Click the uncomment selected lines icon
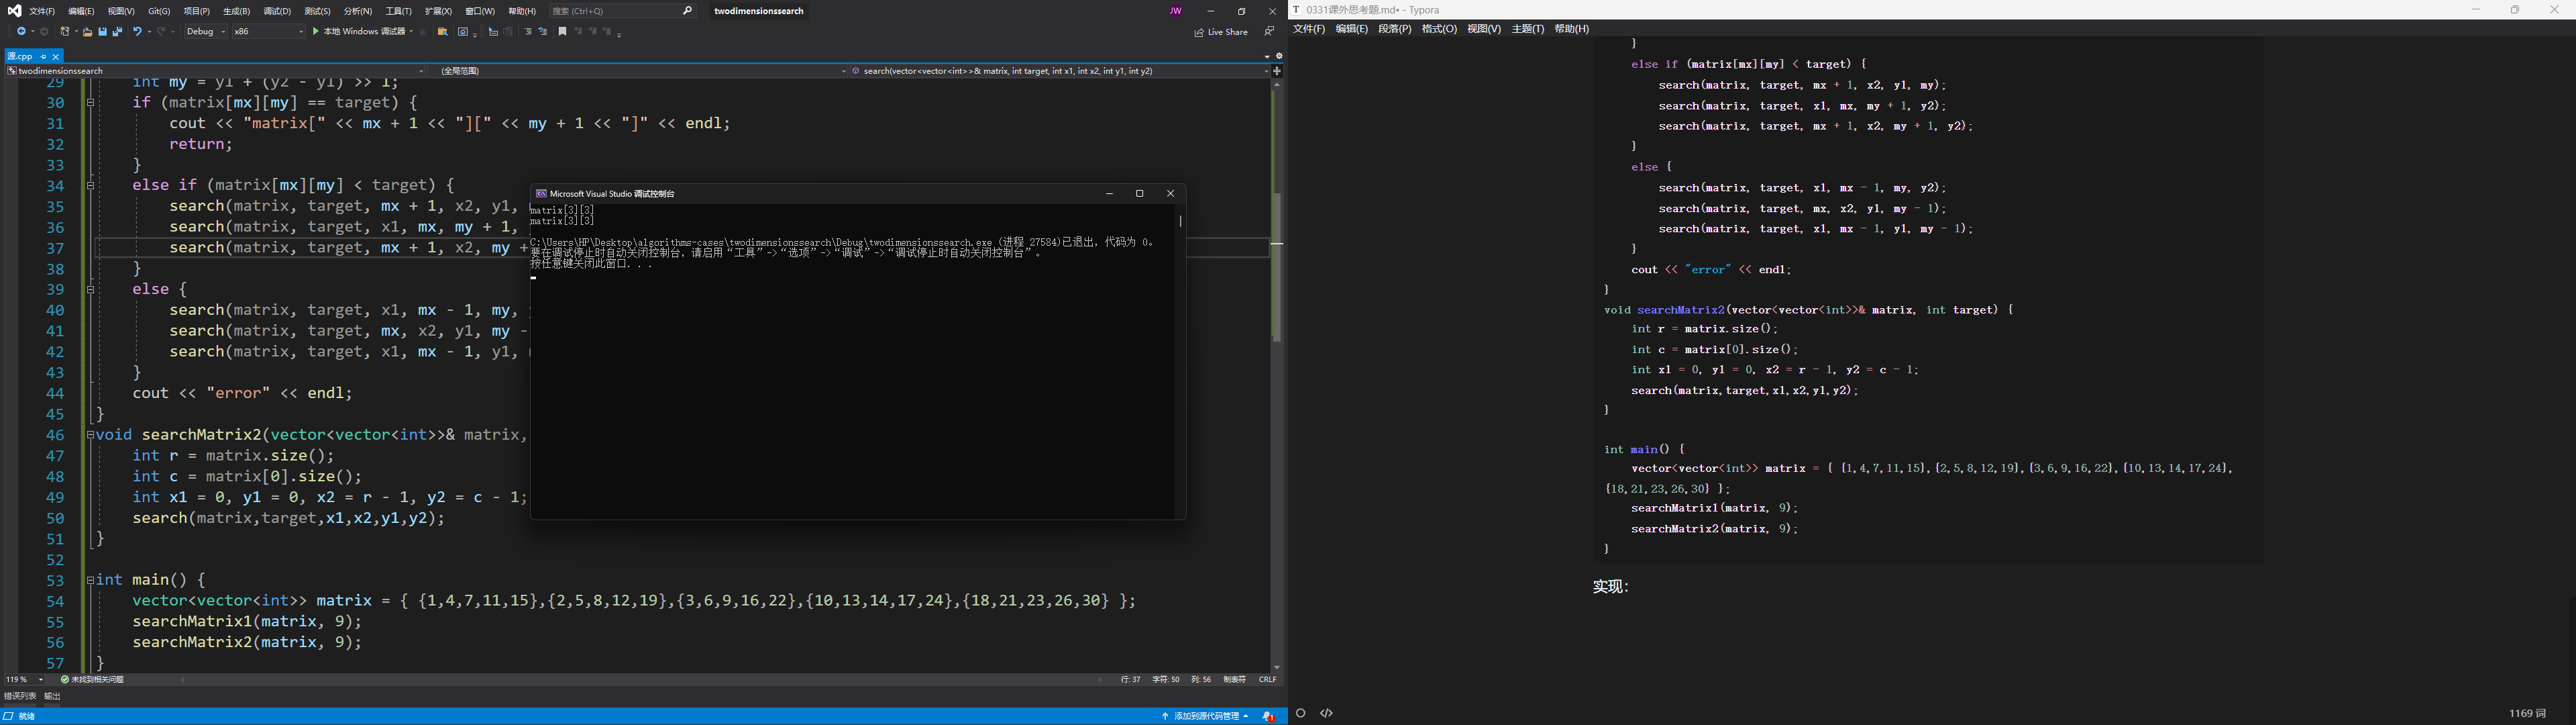Image resolution: width=2576 pixels, height=725 pixels. [x=543, y=32]
